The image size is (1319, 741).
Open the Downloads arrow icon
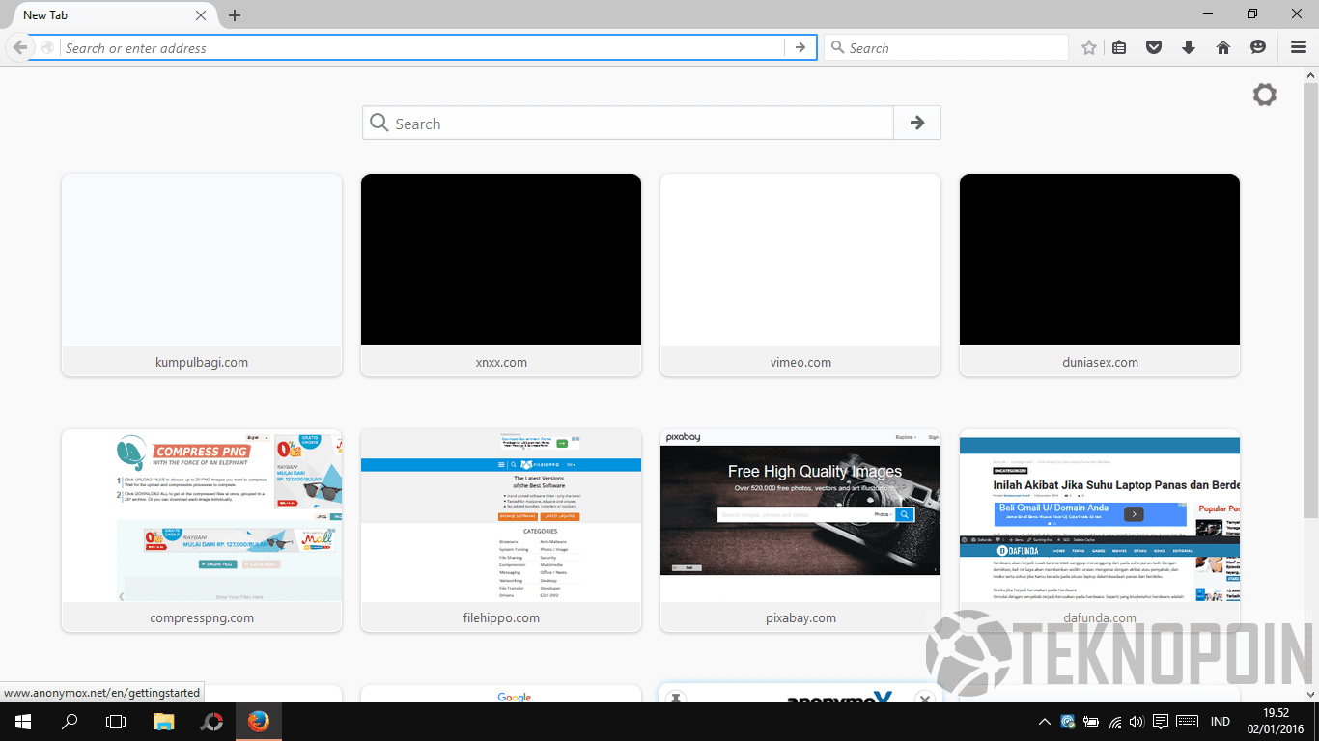(1189, 47)
